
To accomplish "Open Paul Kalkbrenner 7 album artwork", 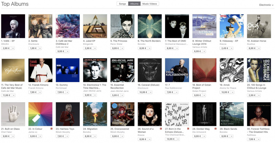I will pyautogui.click(x=177, y=70).
